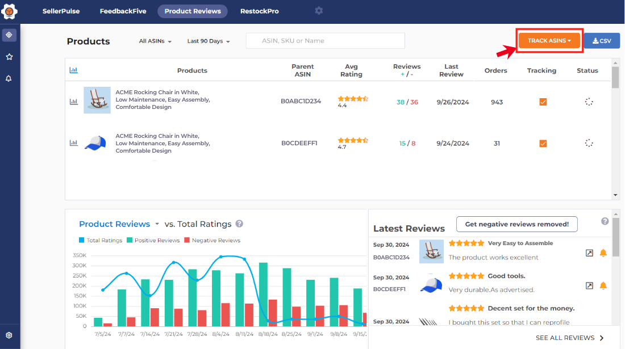
Task: Expand the Track ASINs dropdown button
Action: pyautogui.click(x=549, y=40)
